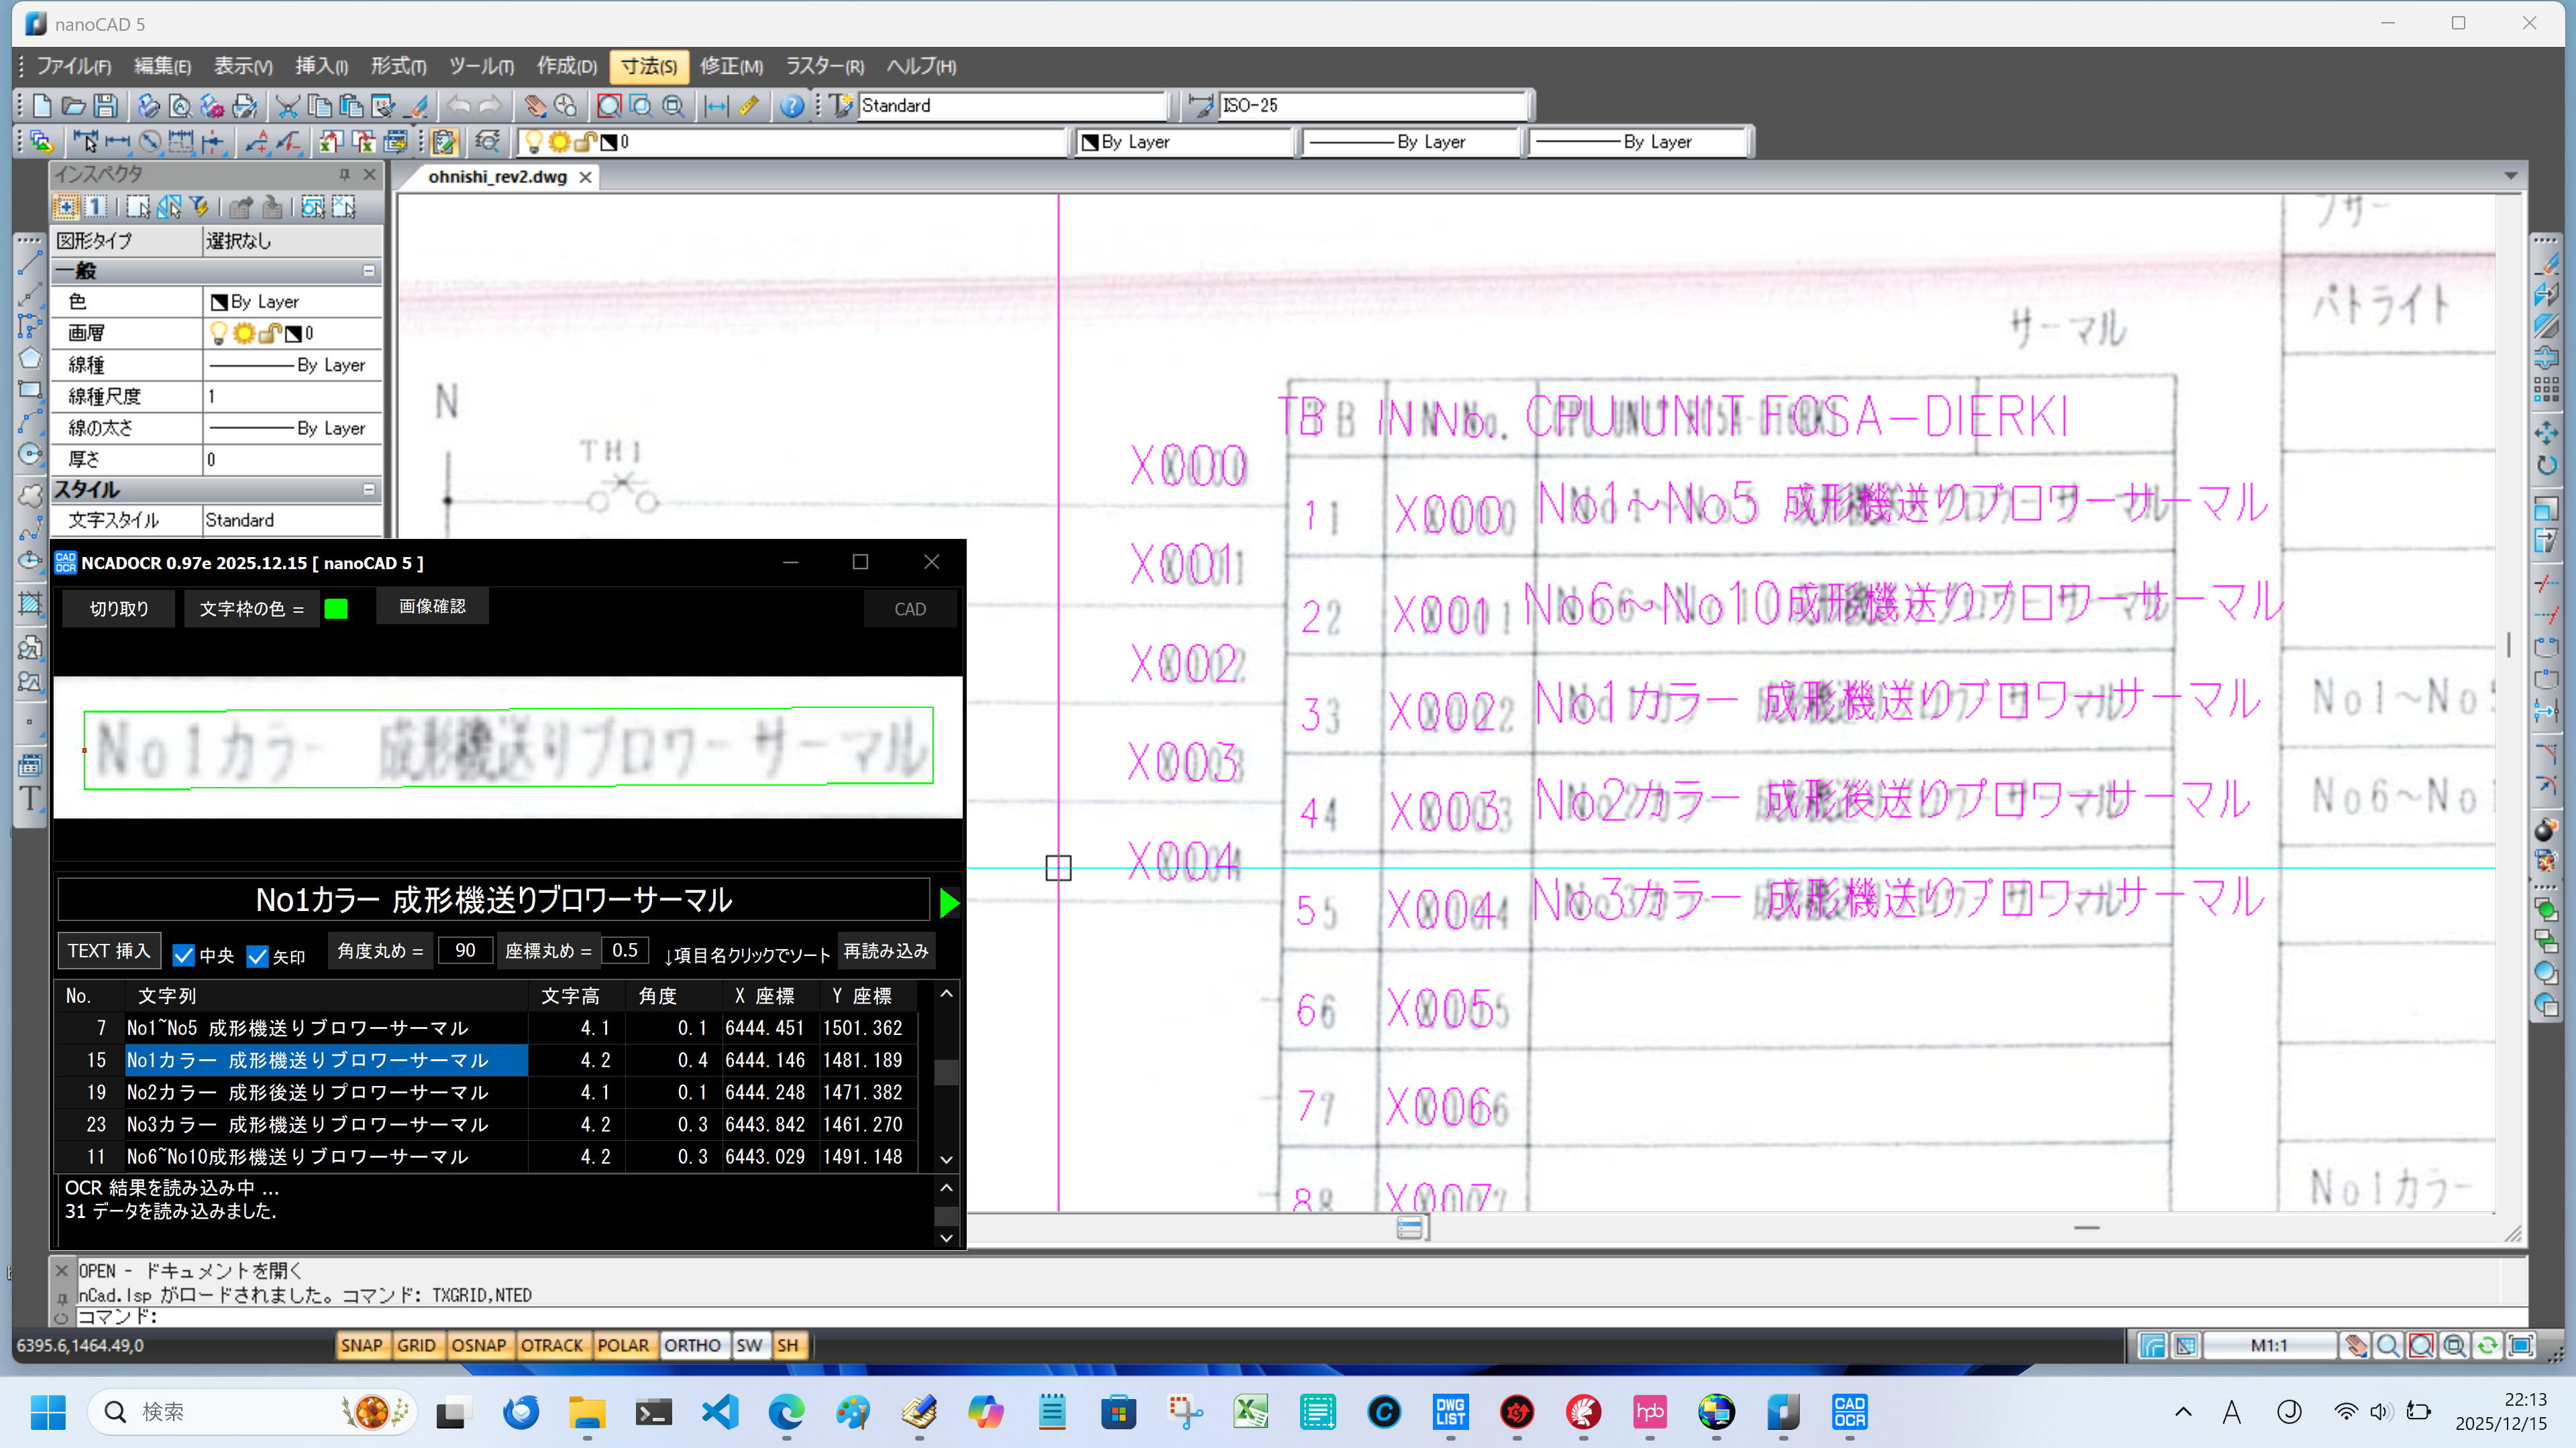The height and width of the screenshot is (1448, 2576).
Task: Open the 寸法(S) menu
Action: (x=648, y=66)
